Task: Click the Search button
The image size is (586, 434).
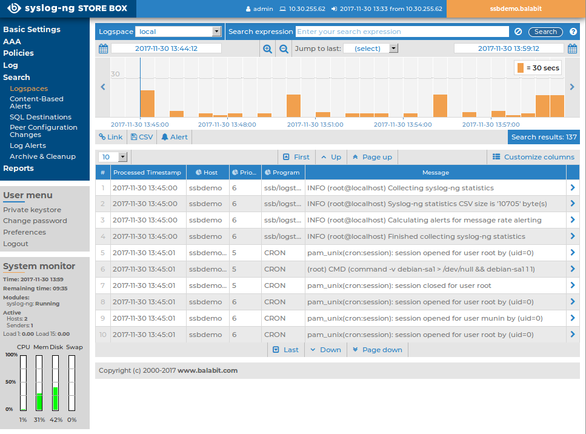Action: [x=545, y=32]
